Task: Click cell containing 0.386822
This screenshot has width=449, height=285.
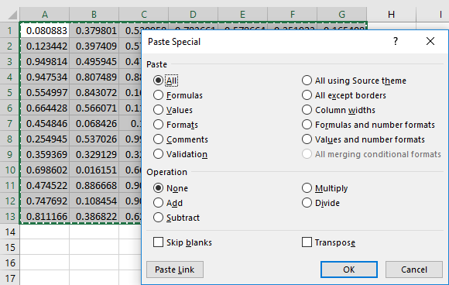Action: [94, 216]
